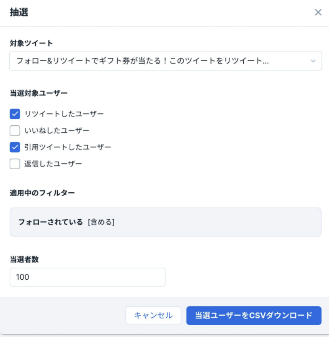This screenshot has width=329, height=337.
Task: Enable the いいねしたユーザー checkbox
Action: pyautogui.click(x=15, y=131)
